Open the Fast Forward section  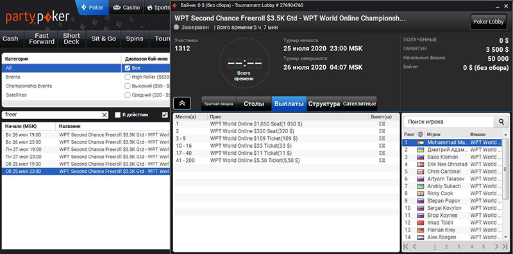coord(42,39)
